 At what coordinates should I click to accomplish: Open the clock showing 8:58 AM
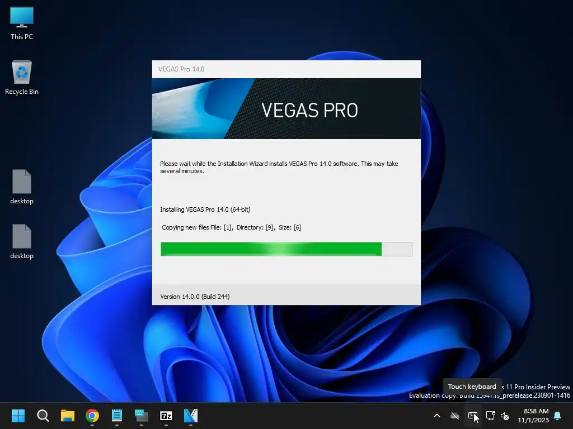533,416
